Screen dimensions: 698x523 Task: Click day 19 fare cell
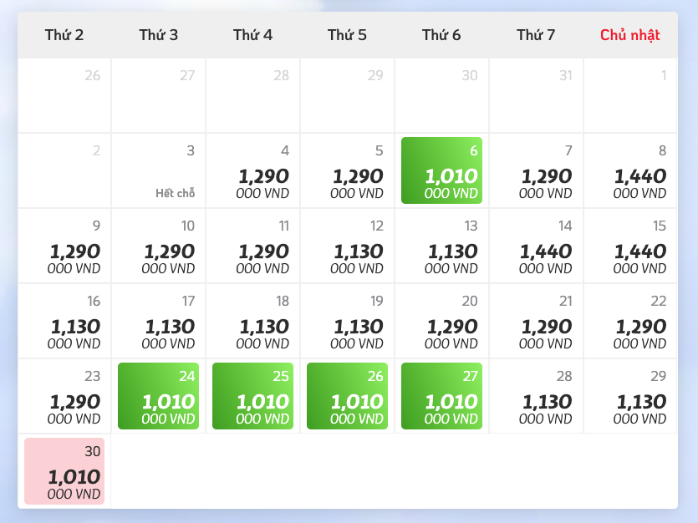click(347, 321)
